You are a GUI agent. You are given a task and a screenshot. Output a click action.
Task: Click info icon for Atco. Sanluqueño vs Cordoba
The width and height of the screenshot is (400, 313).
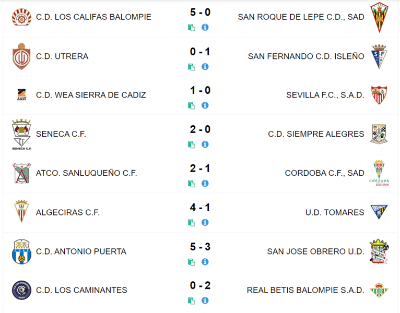tap(205, 184)
